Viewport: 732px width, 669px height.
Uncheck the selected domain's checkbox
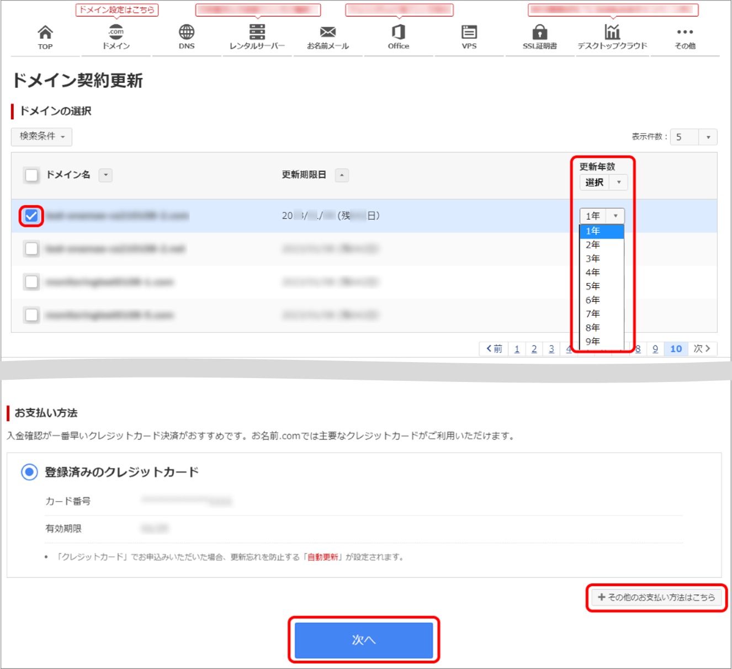coord(31,215)
